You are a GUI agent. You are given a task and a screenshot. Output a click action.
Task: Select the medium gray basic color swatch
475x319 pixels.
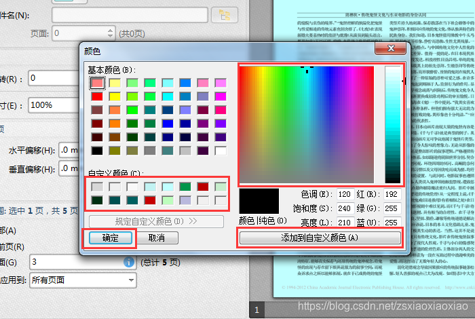[150, 151]
